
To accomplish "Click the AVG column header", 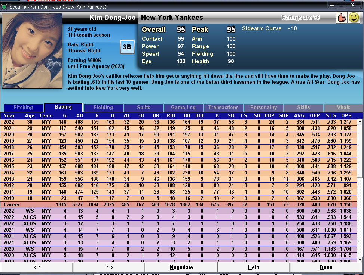I will [x=299, y=115].
